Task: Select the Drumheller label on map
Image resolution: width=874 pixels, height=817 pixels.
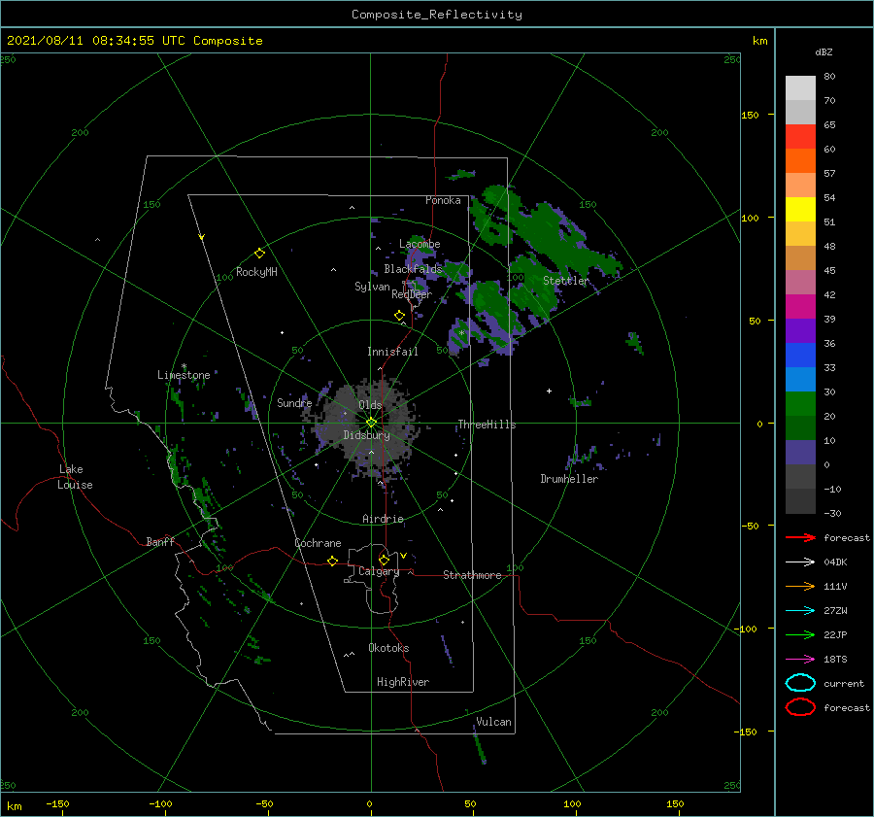Action: tap(569, 479)
